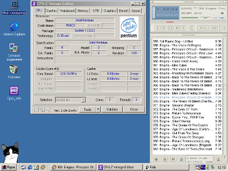Click the playlist remove (minus) button

(165, 159)
